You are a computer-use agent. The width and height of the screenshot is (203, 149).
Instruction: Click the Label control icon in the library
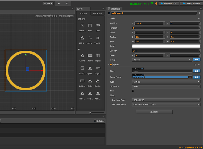pyautogui.click(x=98, y=26)
